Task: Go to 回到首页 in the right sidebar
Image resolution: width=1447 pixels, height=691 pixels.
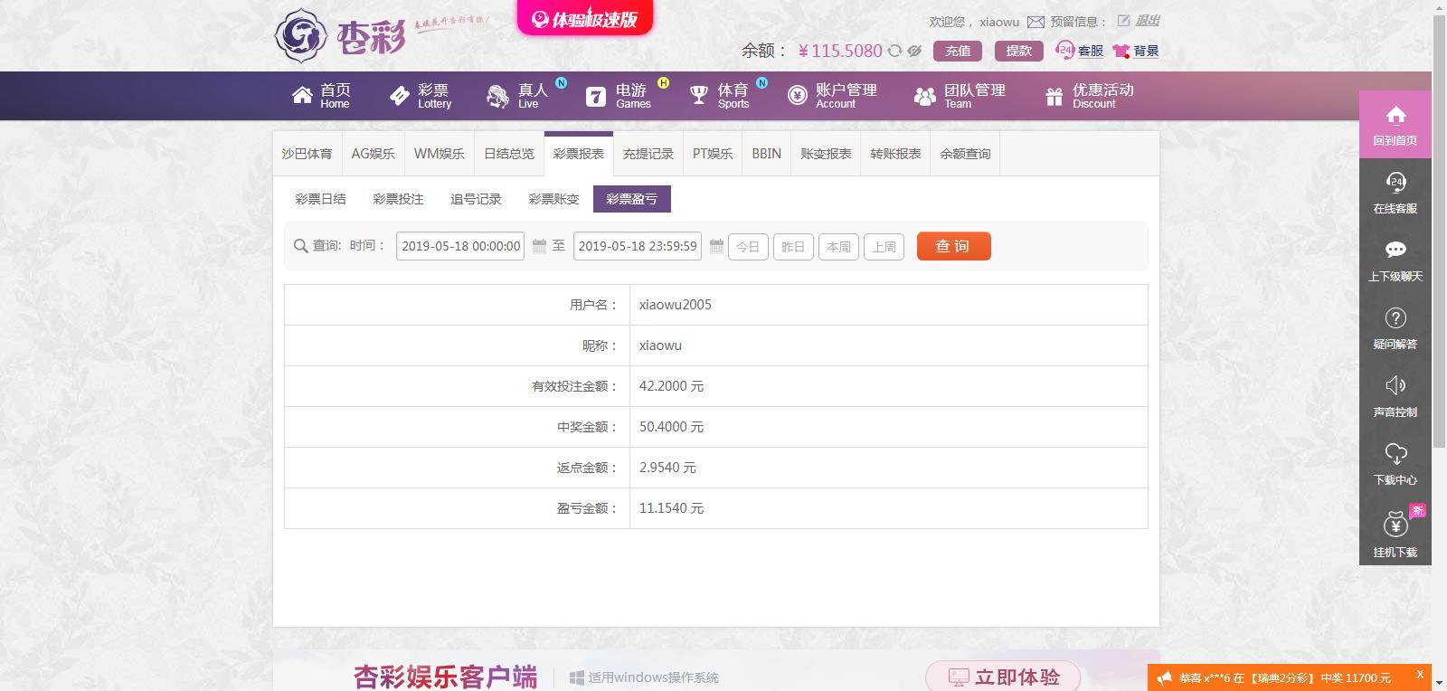Action: (1395, 125)
